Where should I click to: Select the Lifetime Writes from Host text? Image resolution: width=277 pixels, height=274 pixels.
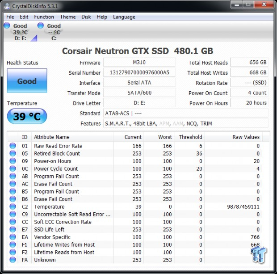pyautogui.click(x=64, y=244)
